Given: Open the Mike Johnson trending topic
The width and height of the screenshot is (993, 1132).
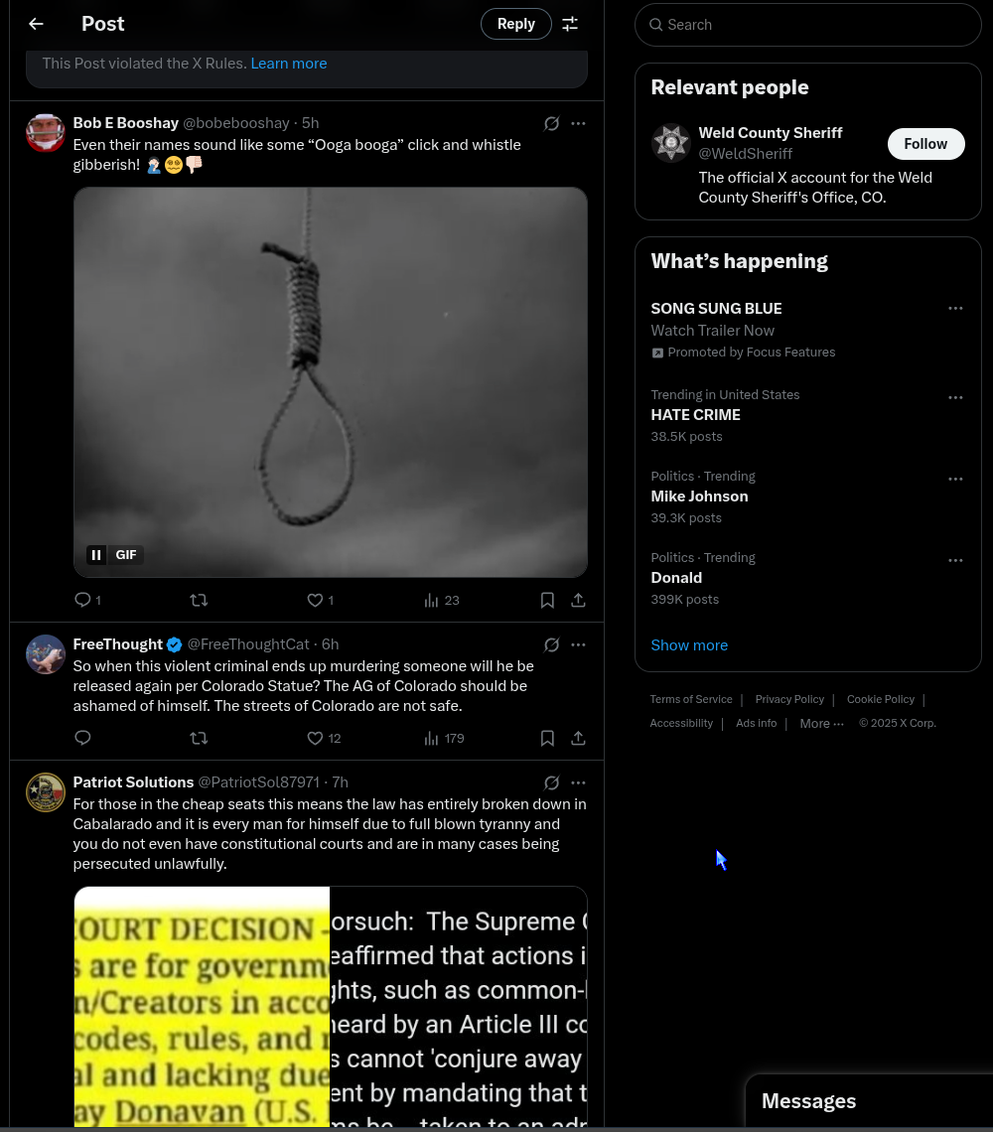Looking at the screenshot, I should 699,496.
